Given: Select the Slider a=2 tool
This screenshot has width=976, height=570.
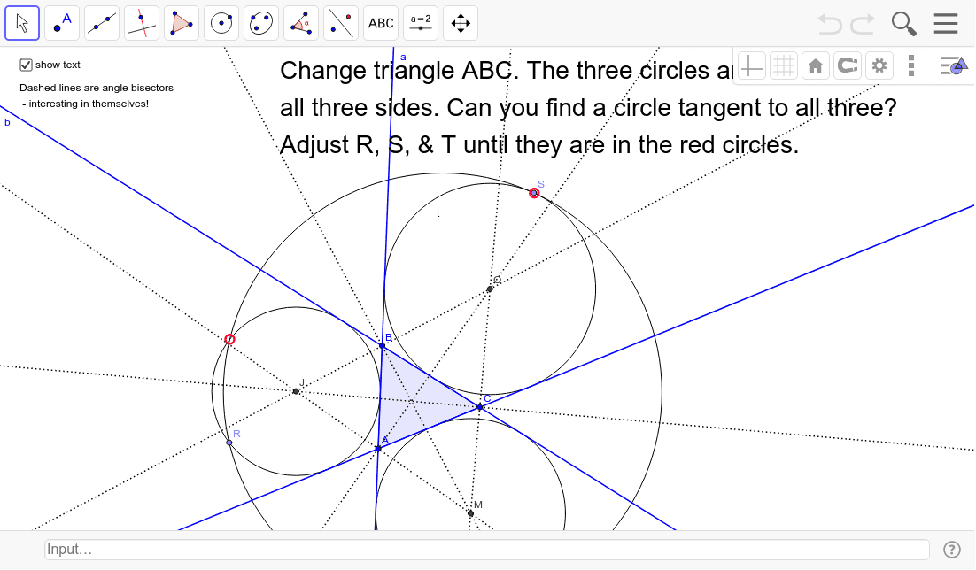Looking at the screenshot, I should coord(421,24).
